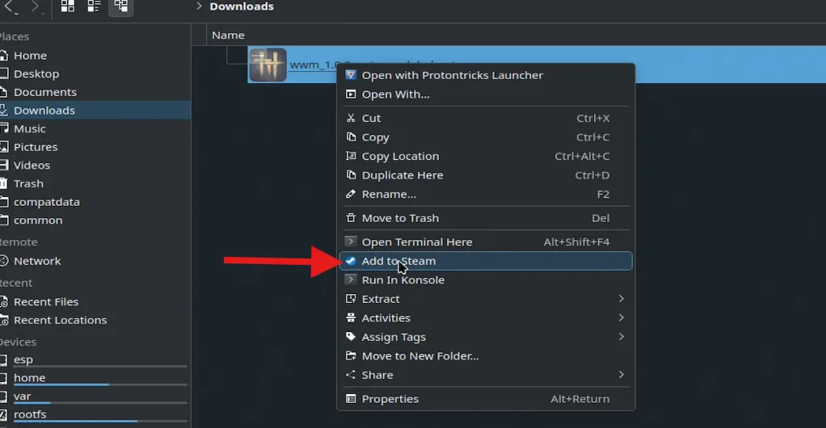
Task: Go back using the toolbar back arrow
Action: pyautogui.click(x=10, y=6)
